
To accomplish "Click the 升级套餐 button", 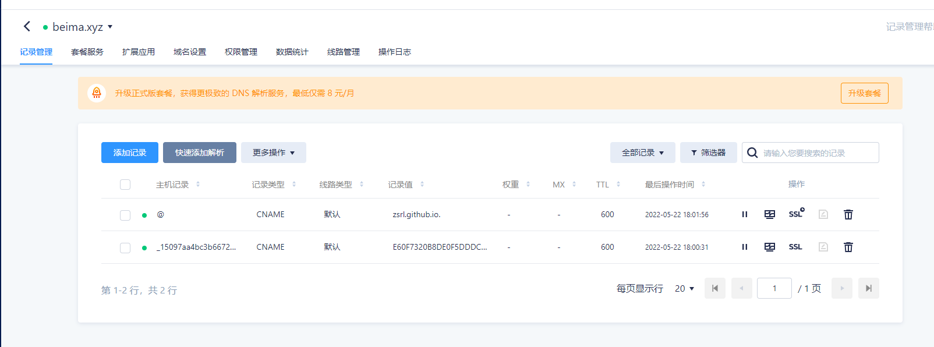I will 865,93.
